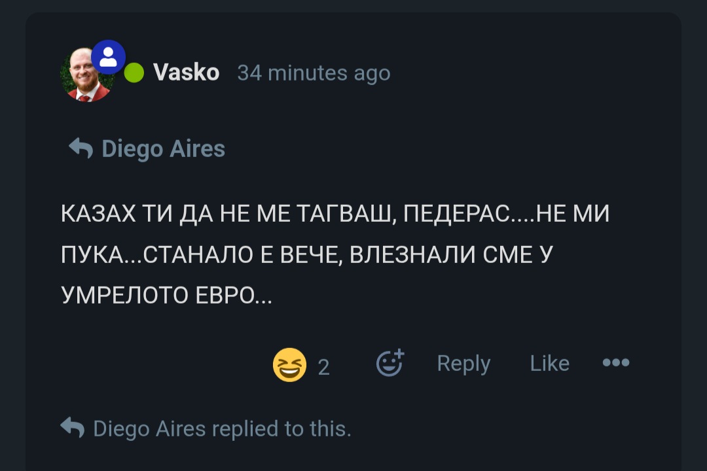The height and width of the screenshot is (471, 707).
Task: Click the laughing emoji reaction
Action: [x=289, y=364]
